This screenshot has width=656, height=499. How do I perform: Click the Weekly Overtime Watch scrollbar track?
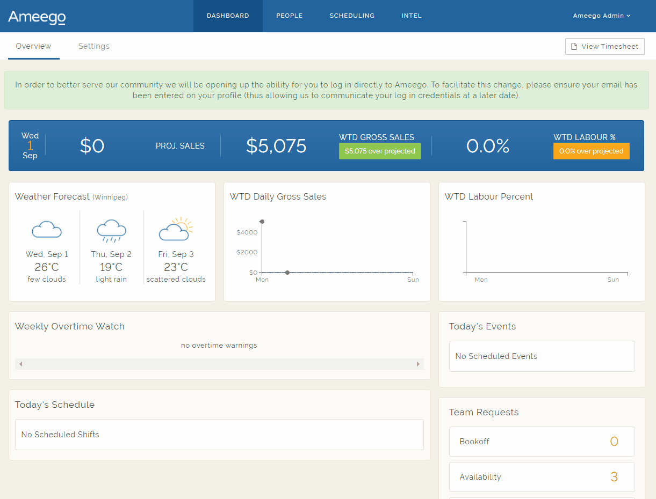click(219, 364)
